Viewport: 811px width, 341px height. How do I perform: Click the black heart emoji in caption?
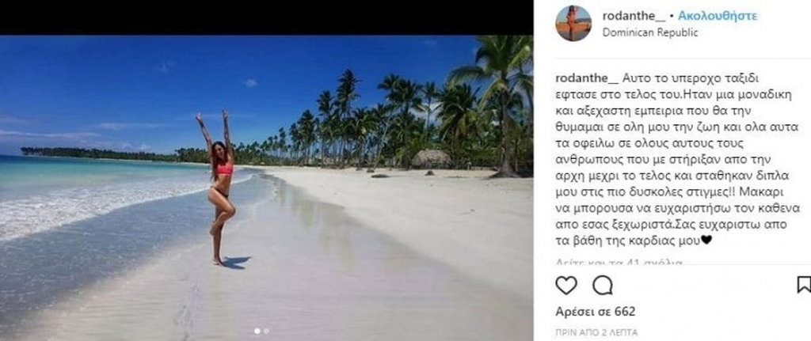[706, 241]
